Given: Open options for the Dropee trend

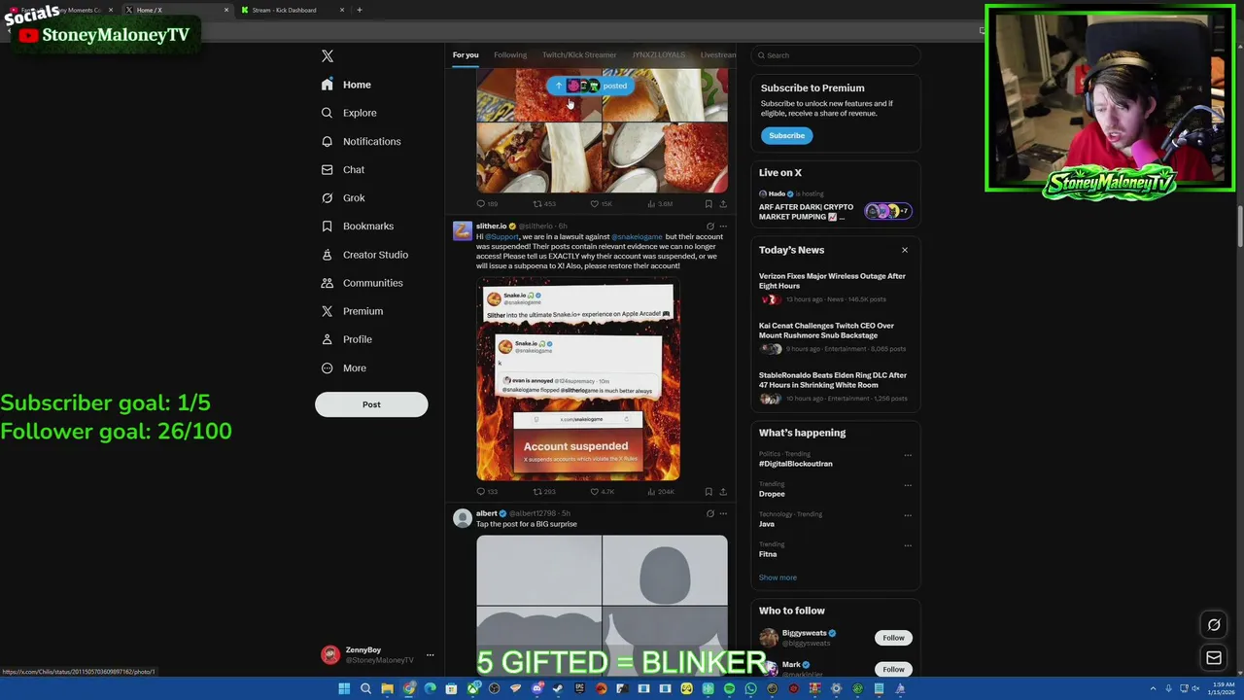Looking at the screenshot, I should pyautogui.click(x=908, y=485).
